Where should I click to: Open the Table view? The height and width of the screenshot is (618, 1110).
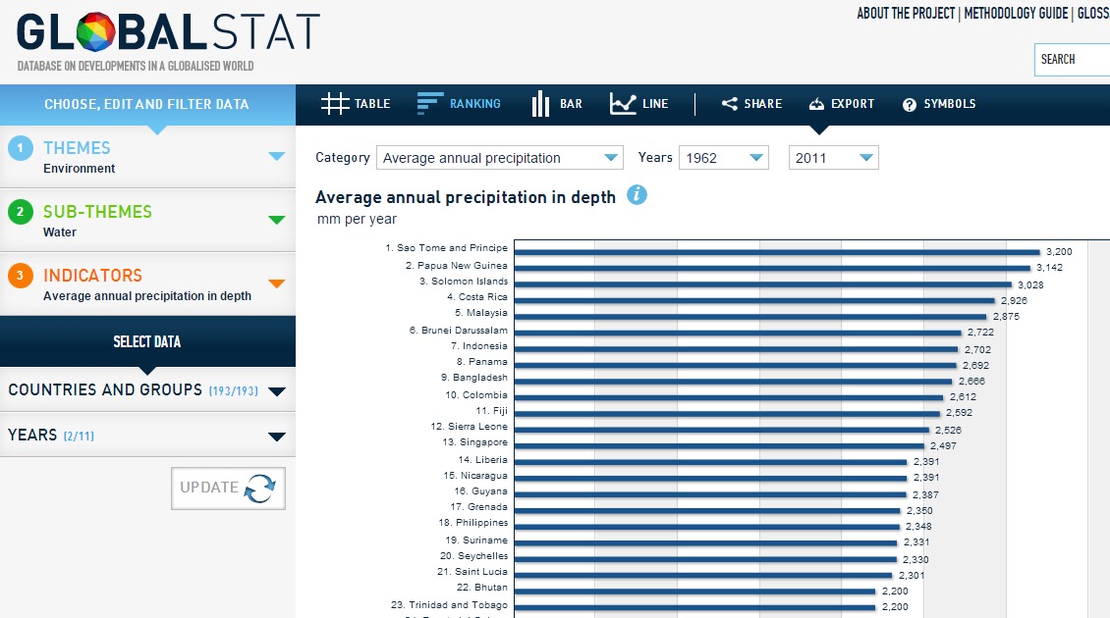356,104
